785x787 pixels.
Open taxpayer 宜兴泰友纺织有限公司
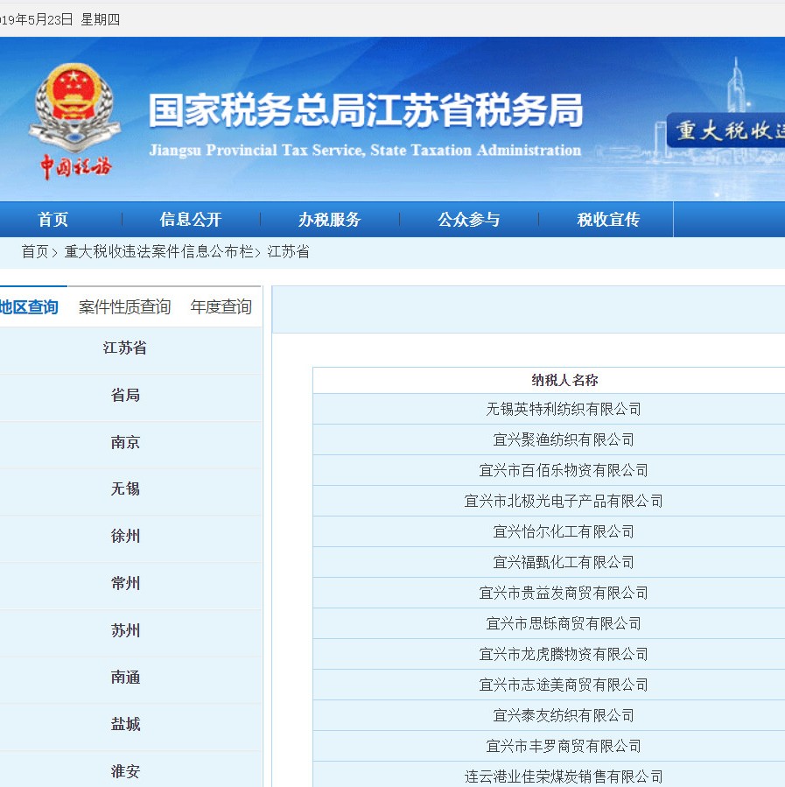pos(564,715)
